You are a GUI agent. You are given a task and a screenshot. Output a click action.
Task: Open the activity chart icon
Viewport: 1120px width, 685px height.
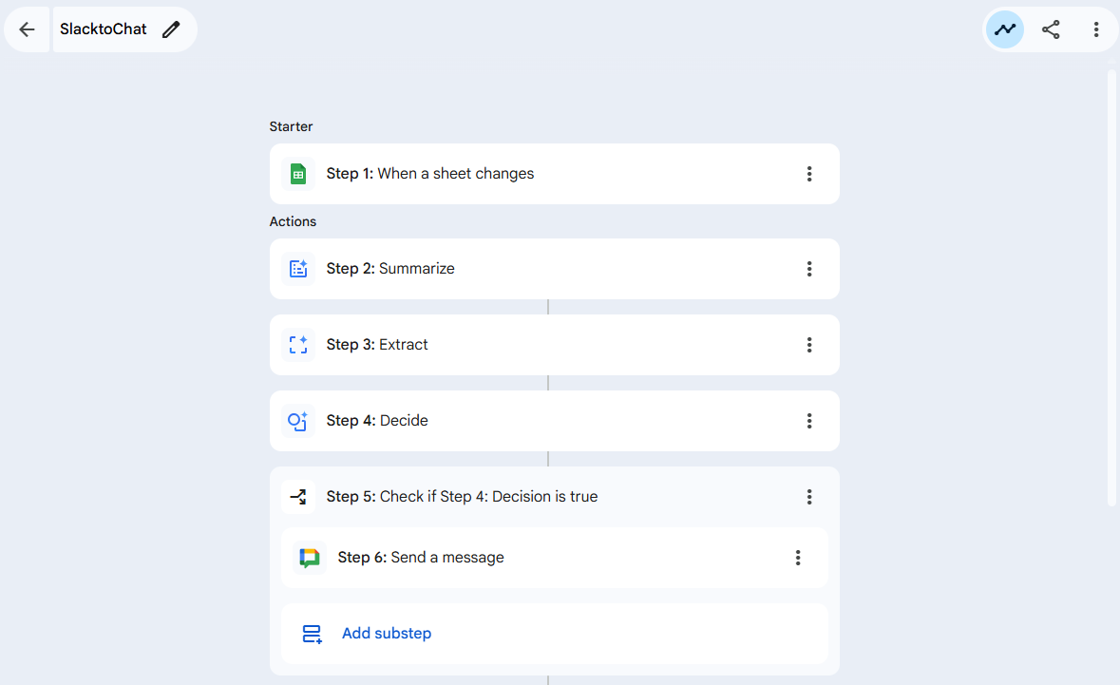point(1005,29)
